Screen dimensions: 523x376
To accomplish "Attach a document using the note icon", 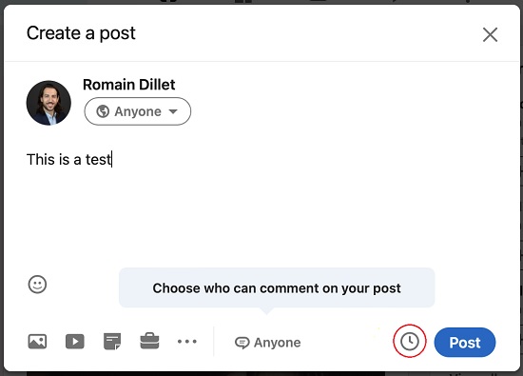I will pos(112,342).
